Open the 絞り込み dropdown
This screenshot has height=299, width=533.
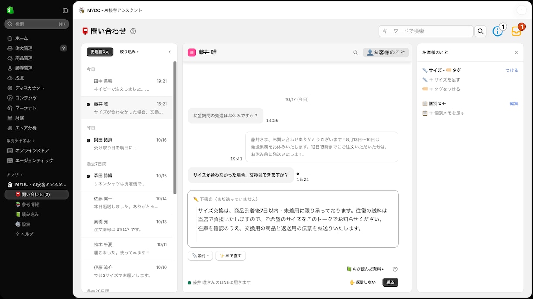tap(129, 52)
